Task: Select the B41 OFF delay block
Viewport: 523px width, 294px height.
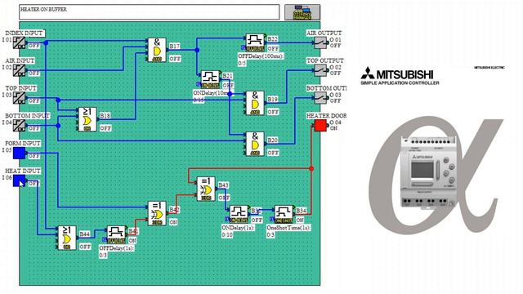Action: click(x=116, y=235)
